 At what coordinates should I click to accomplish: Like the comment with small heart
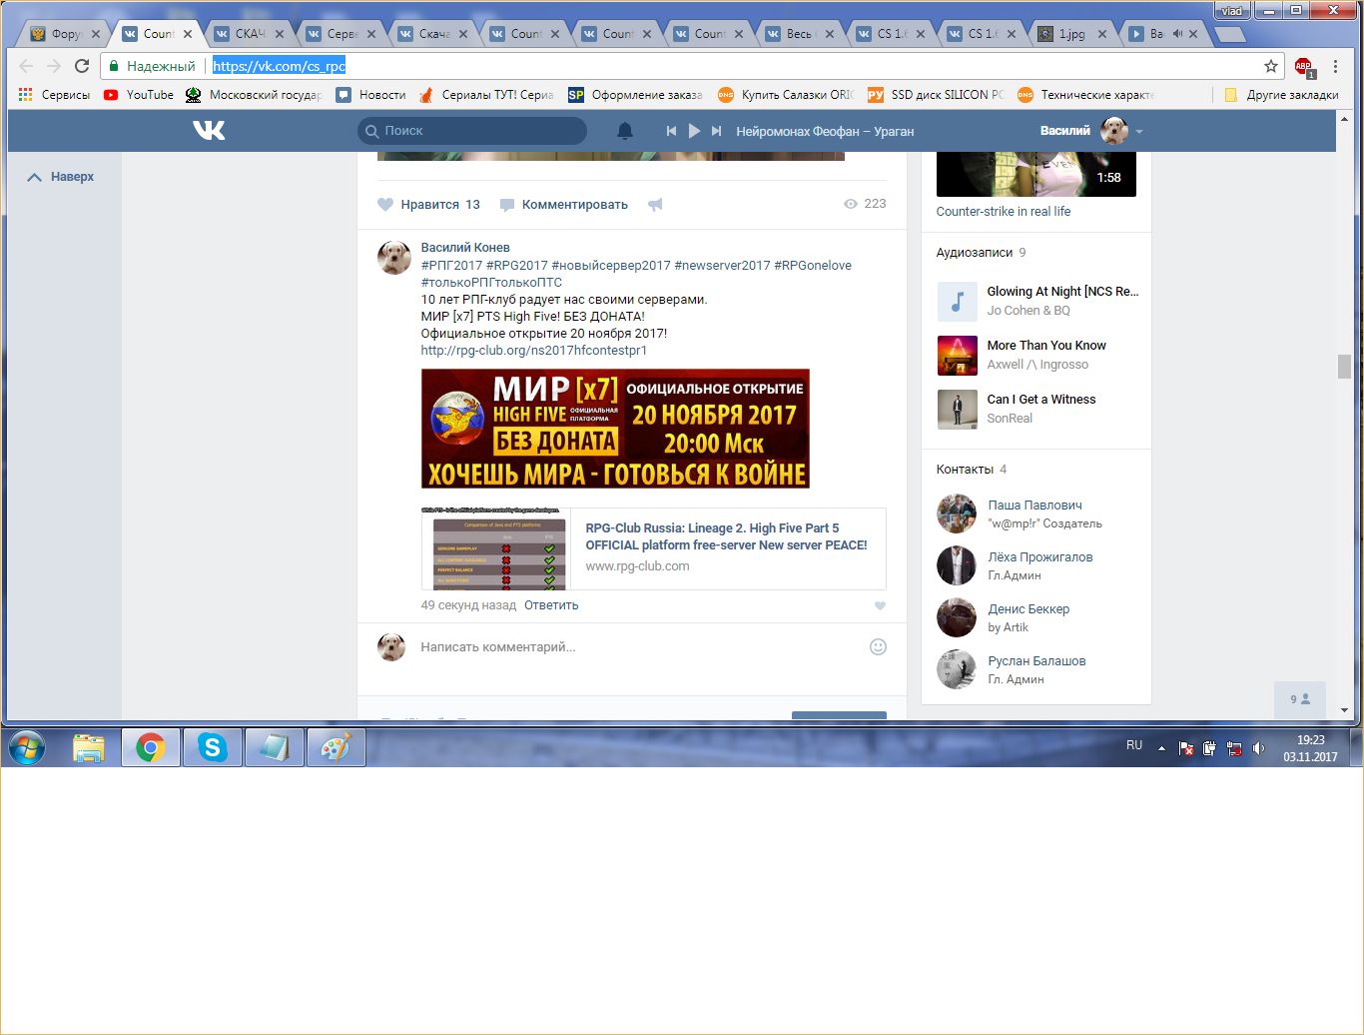pyautogui.click(x=880, y=605)
